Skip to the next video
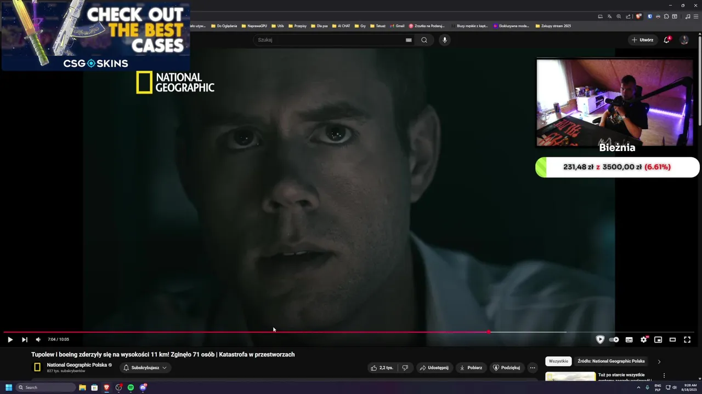Image resolution: width=702 pixels, height=394 pixels. (x=24, y=339)
